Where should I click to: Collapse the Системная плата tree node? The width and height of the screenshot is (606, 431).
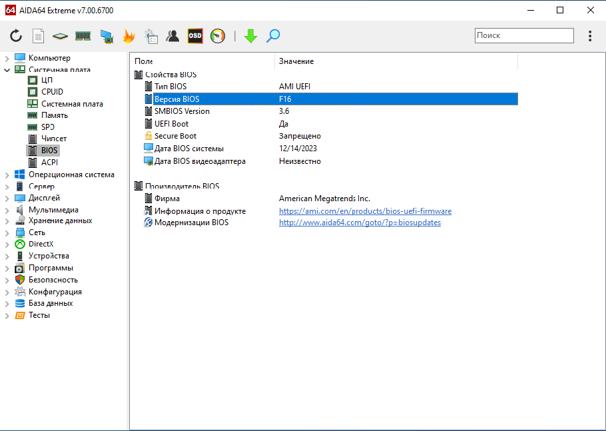tap(7, 70)
